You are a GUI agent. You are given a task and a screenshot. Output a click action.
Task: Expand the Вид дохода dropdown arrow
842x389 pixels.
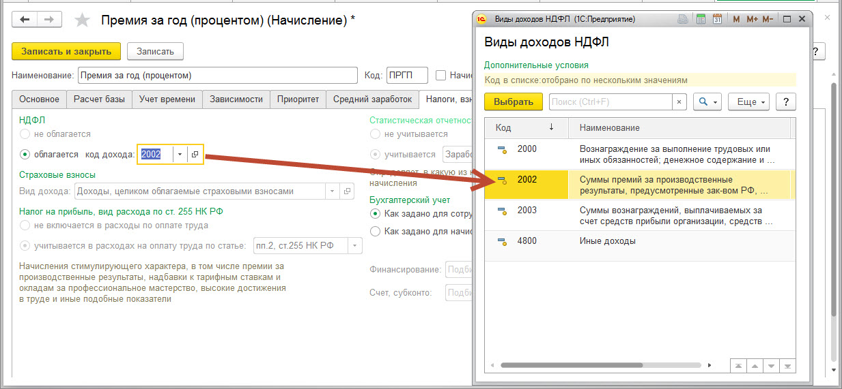point(333,191)
